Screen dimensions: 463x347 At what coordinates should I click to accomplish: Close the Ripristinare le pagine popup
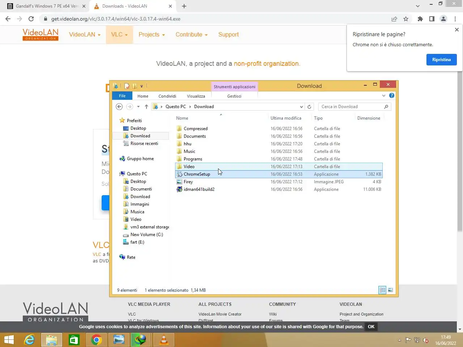456,30
